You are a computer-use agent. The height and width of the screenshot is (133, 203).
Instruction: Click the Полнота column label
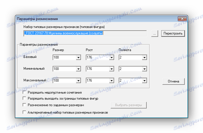(x=125, y=50)
